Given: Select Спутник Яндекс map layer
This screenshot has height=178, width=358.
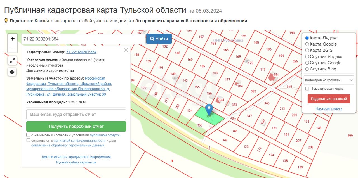Looking at the screenshot, I should point(307,56).
